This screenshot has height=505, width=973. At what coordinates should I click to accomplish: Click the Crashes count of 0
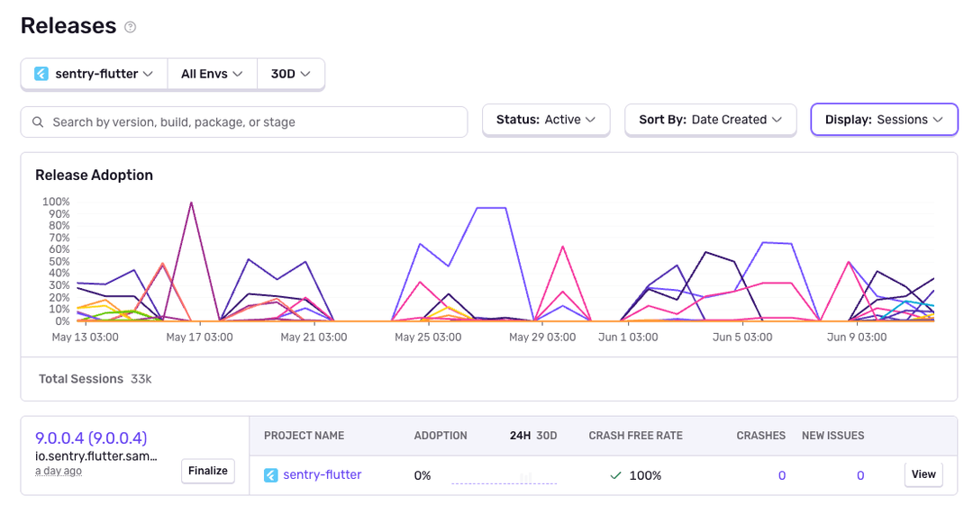click(x=781, y=475)
